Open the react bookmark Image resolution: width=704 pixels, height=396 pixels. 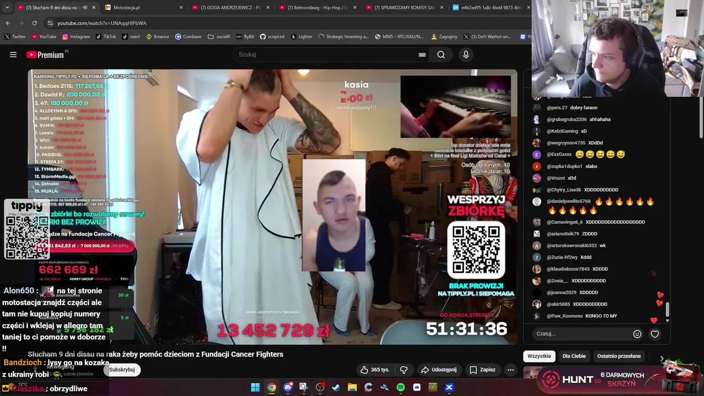point(131,37)
